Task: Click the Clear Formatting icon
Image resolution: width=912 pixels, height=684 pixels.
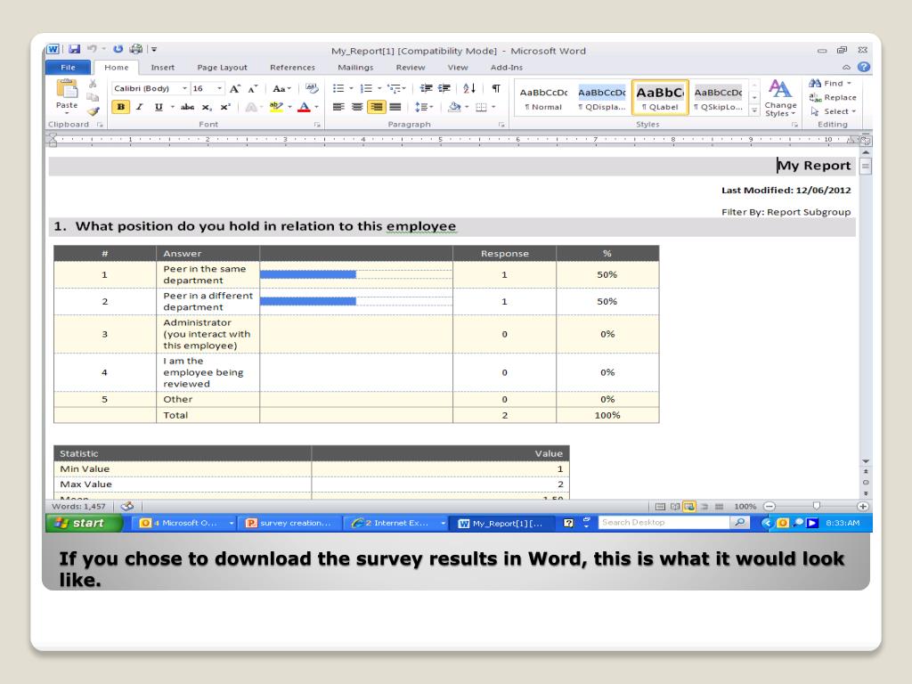Action: pyautogui.click(x=312, y=88)
